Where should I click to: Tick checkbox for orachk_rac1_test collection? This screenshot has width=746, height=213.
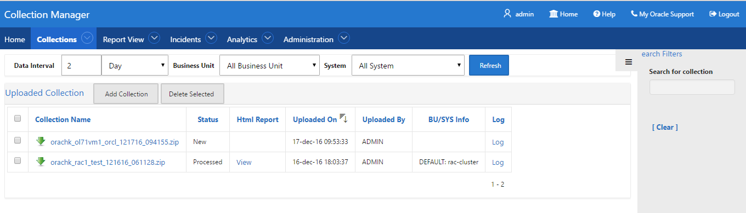coord(18,161)
